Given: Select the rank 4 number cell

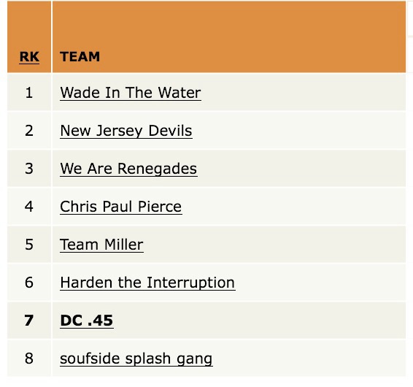Looking at the screenshot, I should (x=29, y=207).
